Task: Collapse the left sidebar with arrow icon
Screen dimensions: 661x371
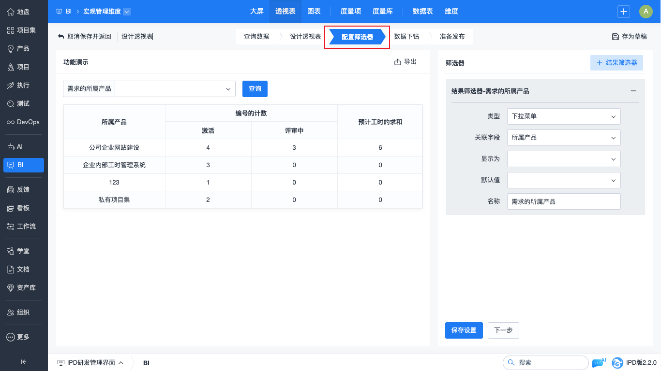Action: click(23, 362)
